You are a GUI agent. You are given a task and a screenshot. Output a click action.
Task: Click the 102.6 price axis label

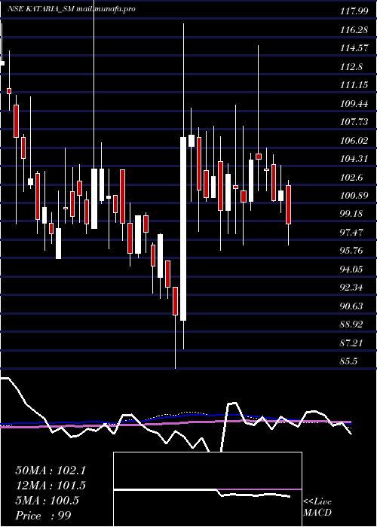[x=351, y=178]
